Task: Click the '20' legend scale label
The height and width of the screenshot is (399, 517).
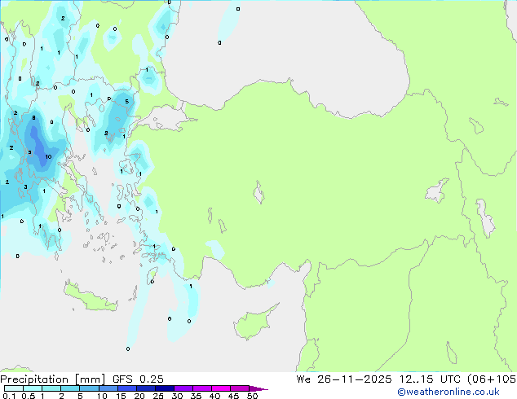Action: (x=139, y=396)
